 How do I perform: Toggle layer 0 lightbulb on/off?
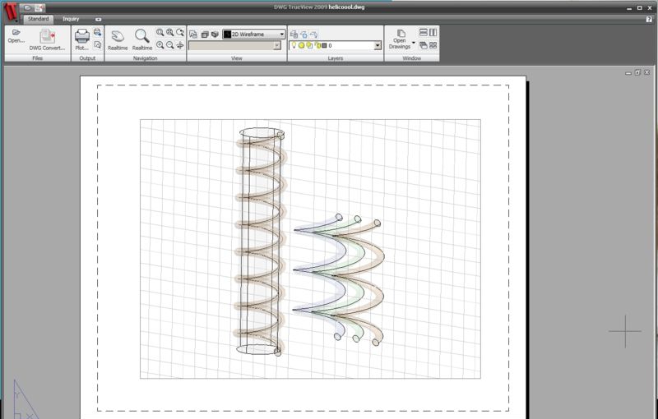point(294,46)
